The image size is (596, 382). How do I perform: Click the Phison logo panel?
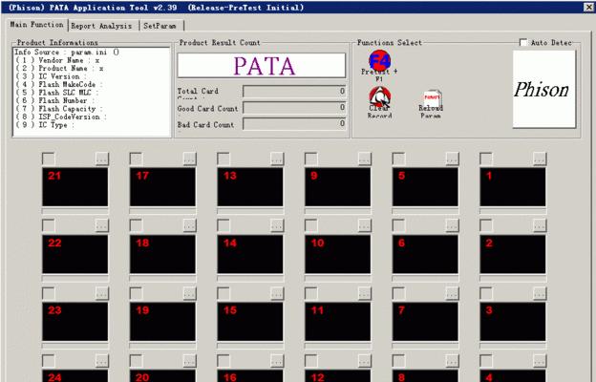click(x=543, y=89)
